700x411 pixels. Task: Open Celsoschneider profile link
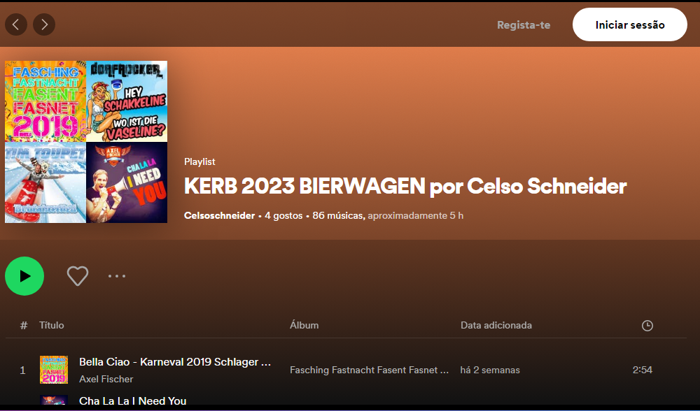pos(219,215)
